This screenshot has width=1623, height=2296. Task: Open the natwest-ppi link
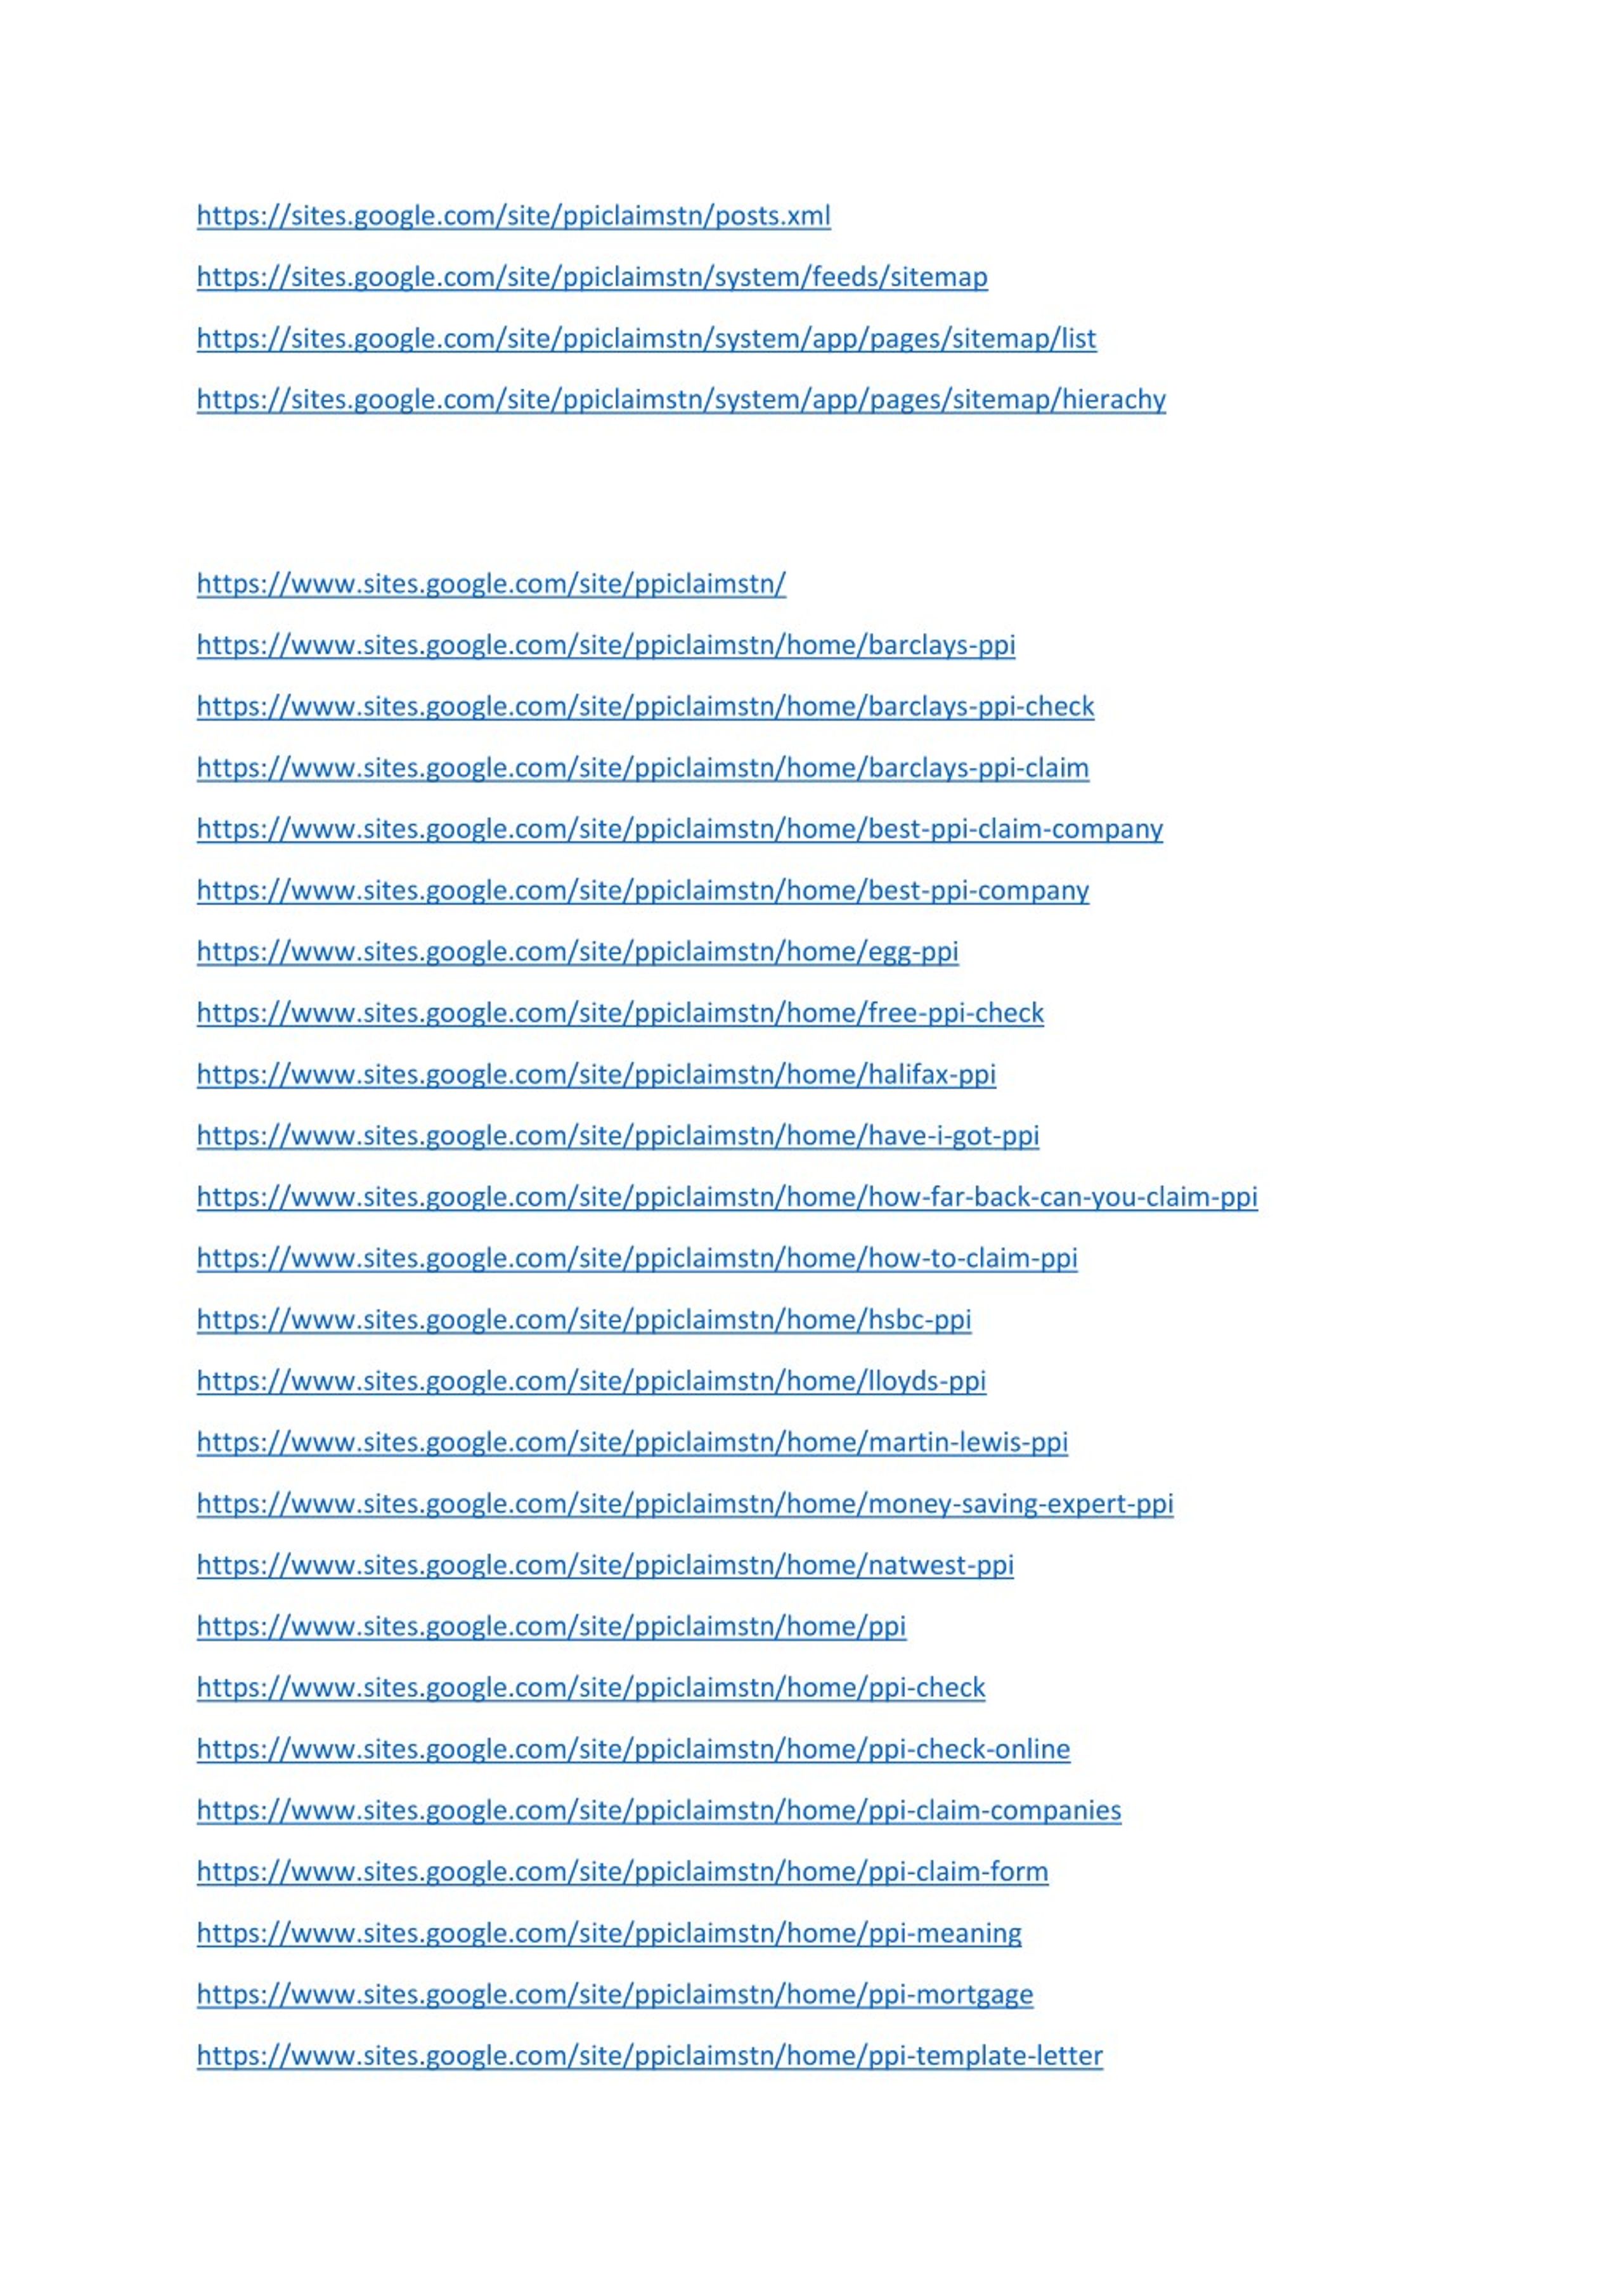(x=605, y=1565)
